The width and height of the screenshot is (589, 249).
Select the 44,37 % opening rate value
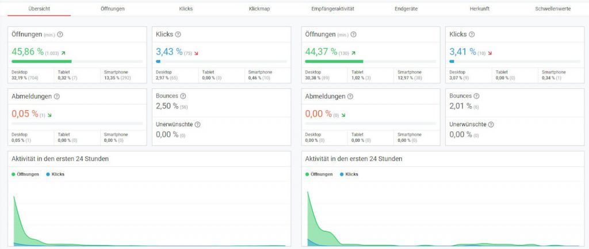[x=321, y=52]
